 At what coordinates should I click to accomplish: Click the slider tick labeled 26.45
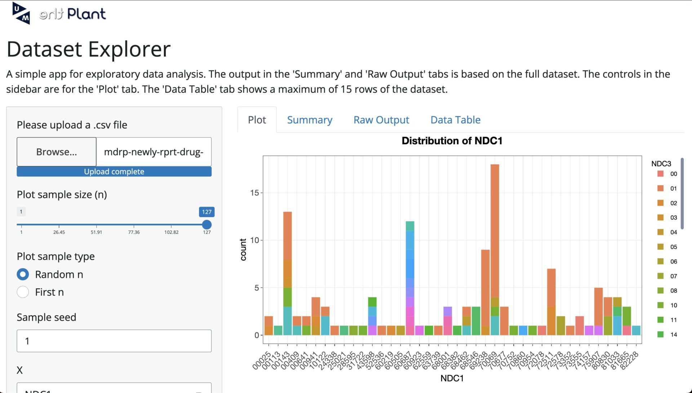[59, 232]
